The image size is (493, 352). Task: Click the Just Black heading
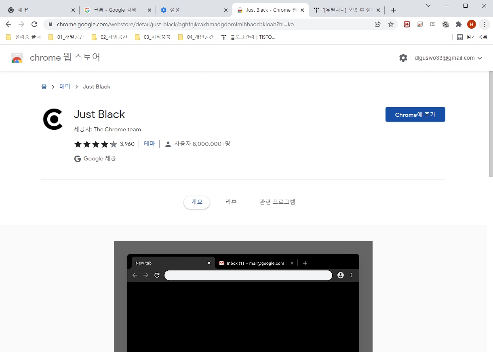click(99, 114)
